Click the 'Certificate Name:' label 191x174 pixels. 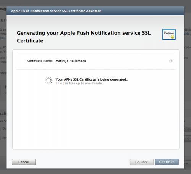coord(40,61)
